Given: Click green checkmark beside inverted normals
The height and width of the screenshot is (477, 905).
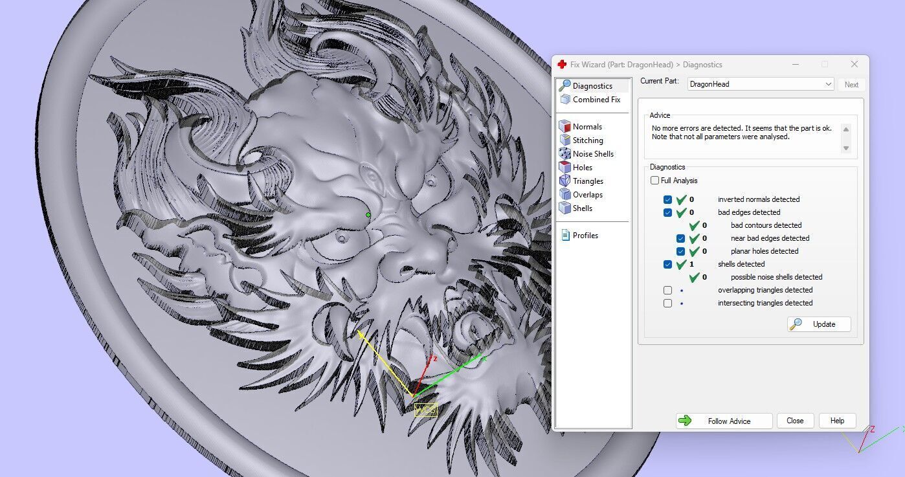Looking at the screenshot, I should pyautogui.click(x=681, y=199).
